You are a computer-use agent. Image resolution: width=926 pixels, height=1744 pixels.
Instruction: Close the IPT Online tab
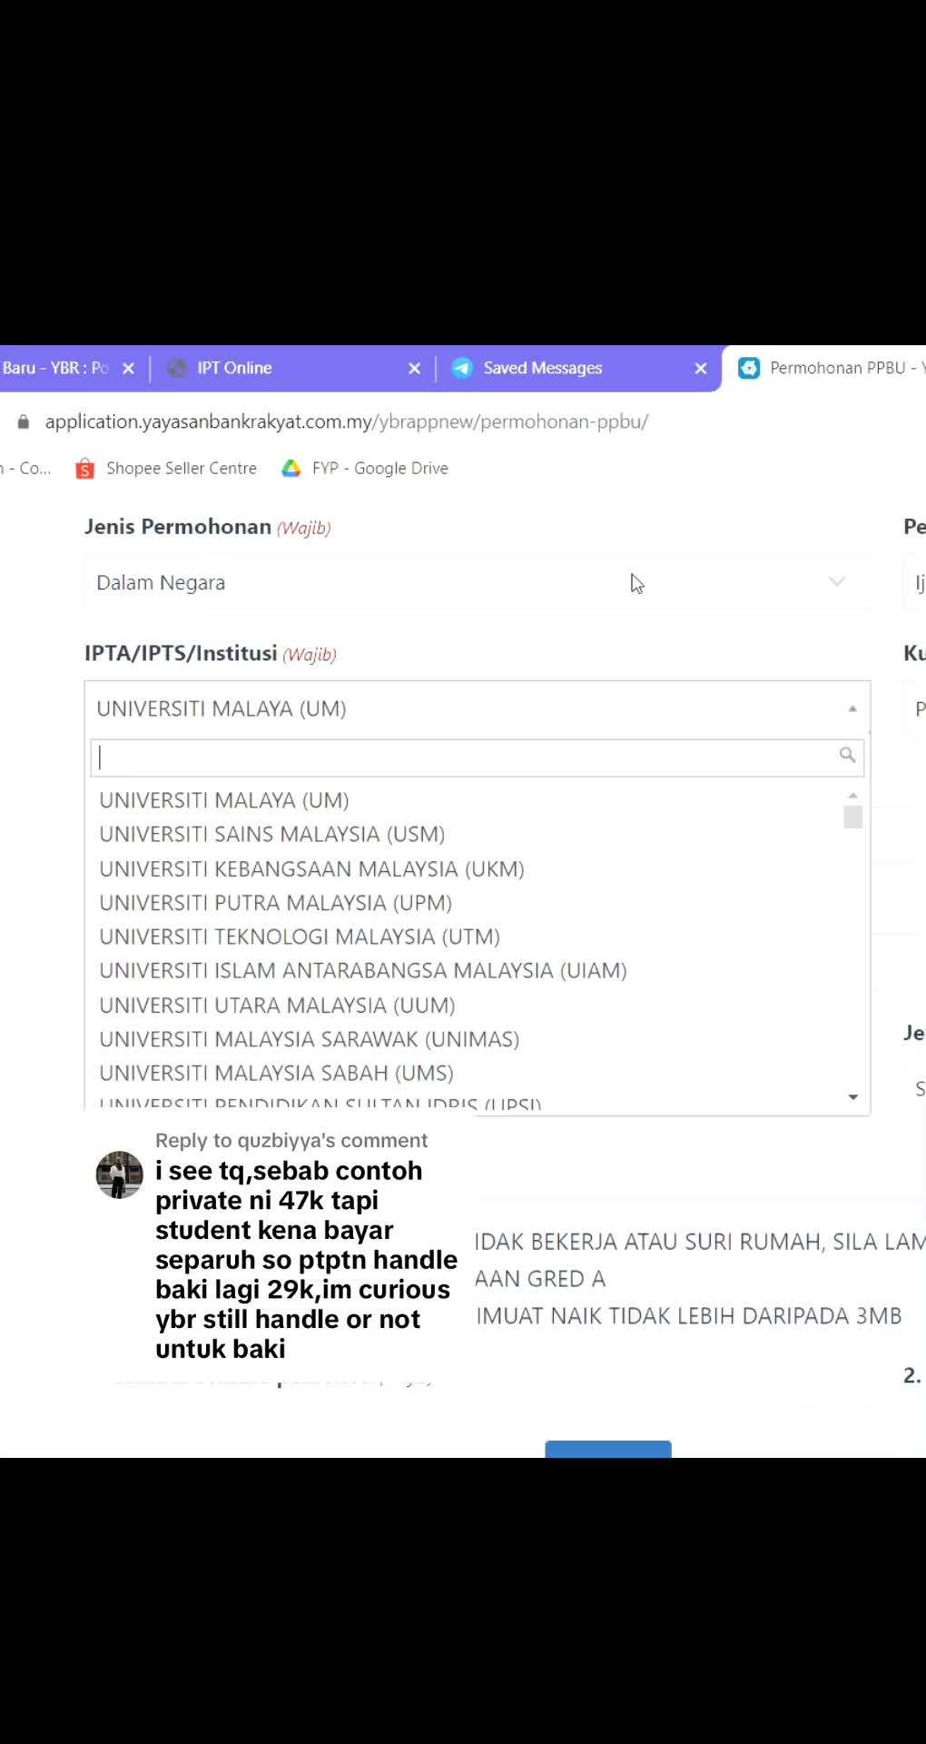pyautogui.click(x=414, y=369)
